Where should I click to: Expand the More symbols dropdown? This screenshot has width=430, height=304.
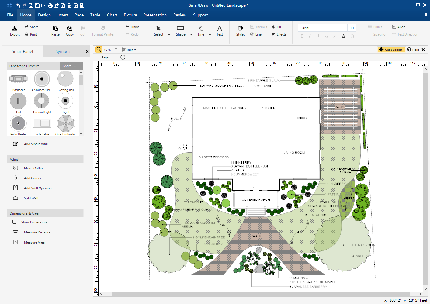coord(71,66)
